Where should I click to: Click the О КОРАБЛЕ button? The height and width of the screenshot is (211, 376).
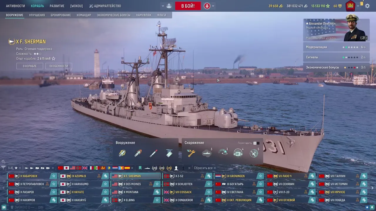click(30, 66)
